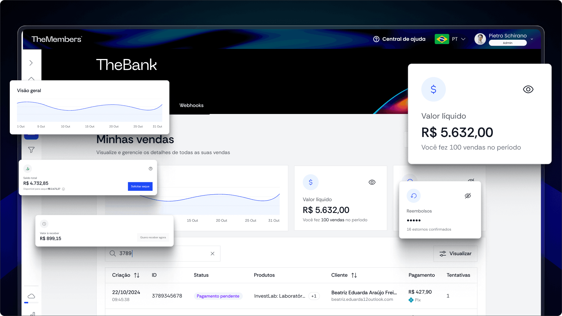Click the Pagamento pendente status badge
Image resolution: width=562 pixels, height=316 pixels.
pyautogui.click(x=218, y=296)
